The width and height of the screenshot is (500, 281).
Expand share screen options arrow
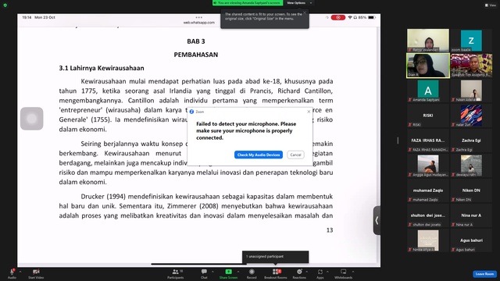237,272
